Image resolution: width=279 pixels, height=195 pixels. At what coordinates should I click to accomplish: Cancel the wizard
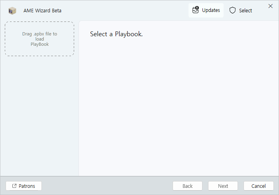259,186
